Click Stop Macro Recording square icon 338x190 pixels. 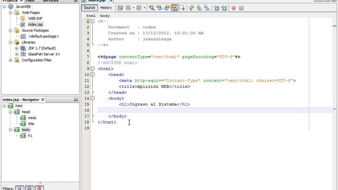coord(241,8)
